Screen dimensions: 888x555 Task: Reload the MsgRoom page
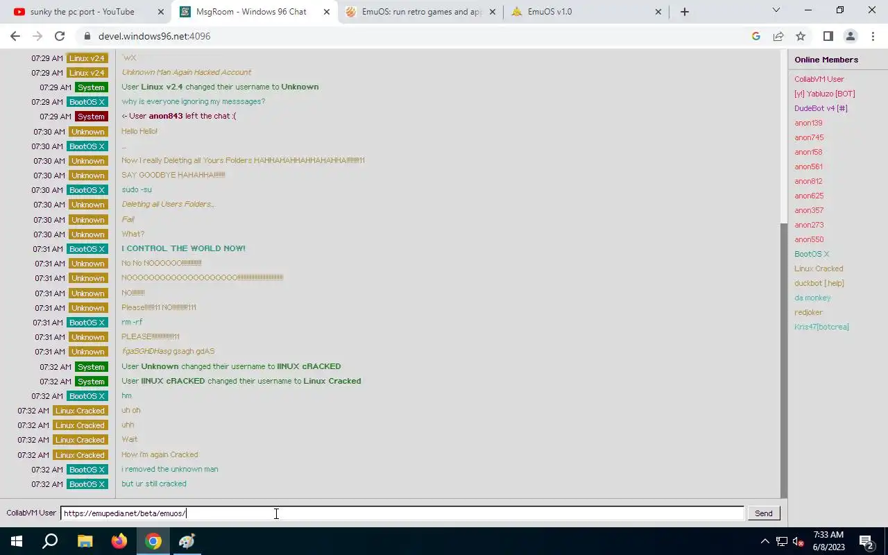coord(60,36)
